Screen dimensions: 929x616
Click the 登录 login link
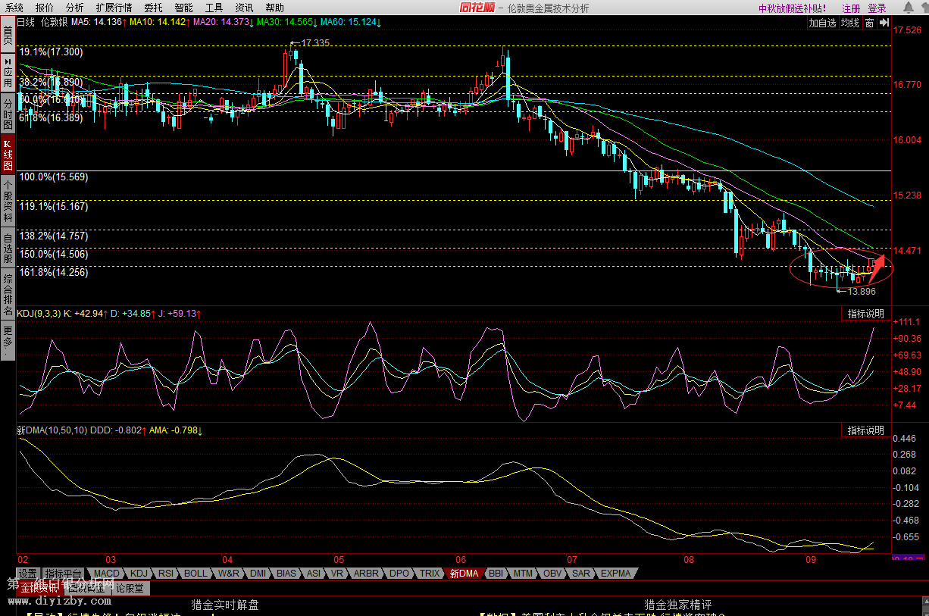[877, 8]
